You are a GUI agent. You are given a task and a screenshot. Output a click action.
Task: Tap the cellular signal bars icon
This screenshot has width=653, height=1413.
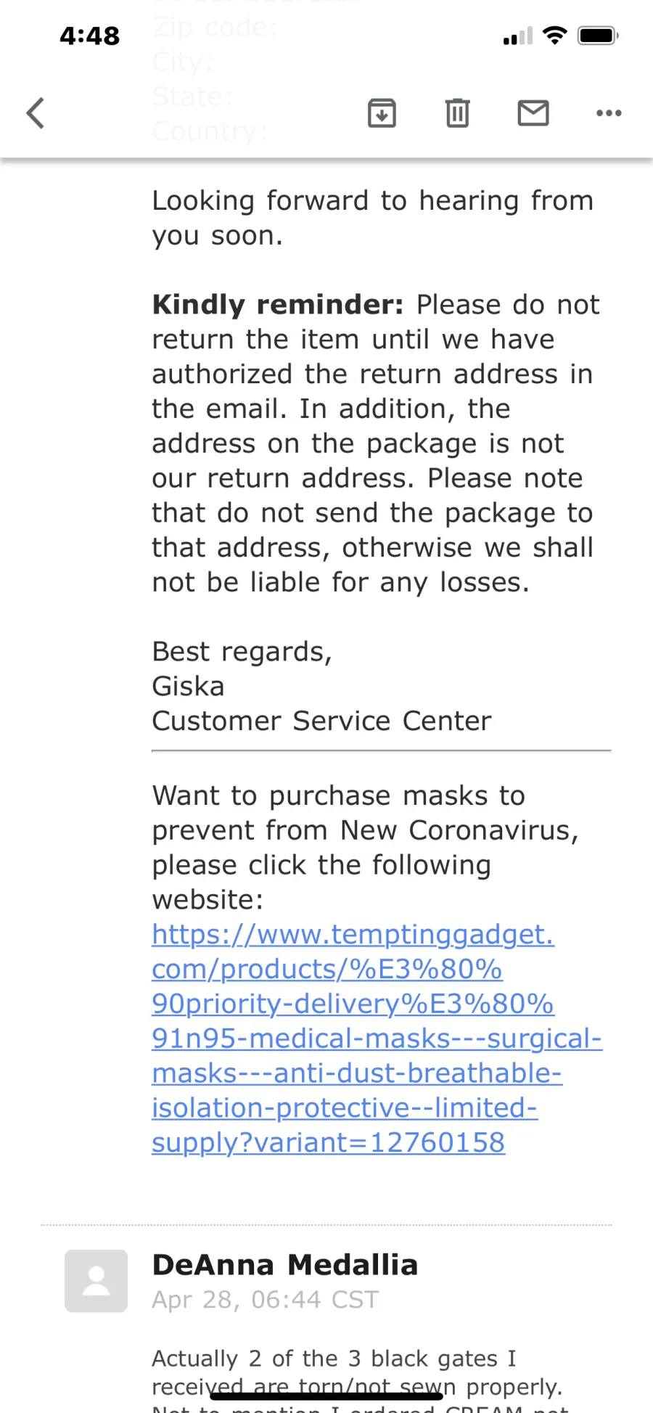point(518,36)
